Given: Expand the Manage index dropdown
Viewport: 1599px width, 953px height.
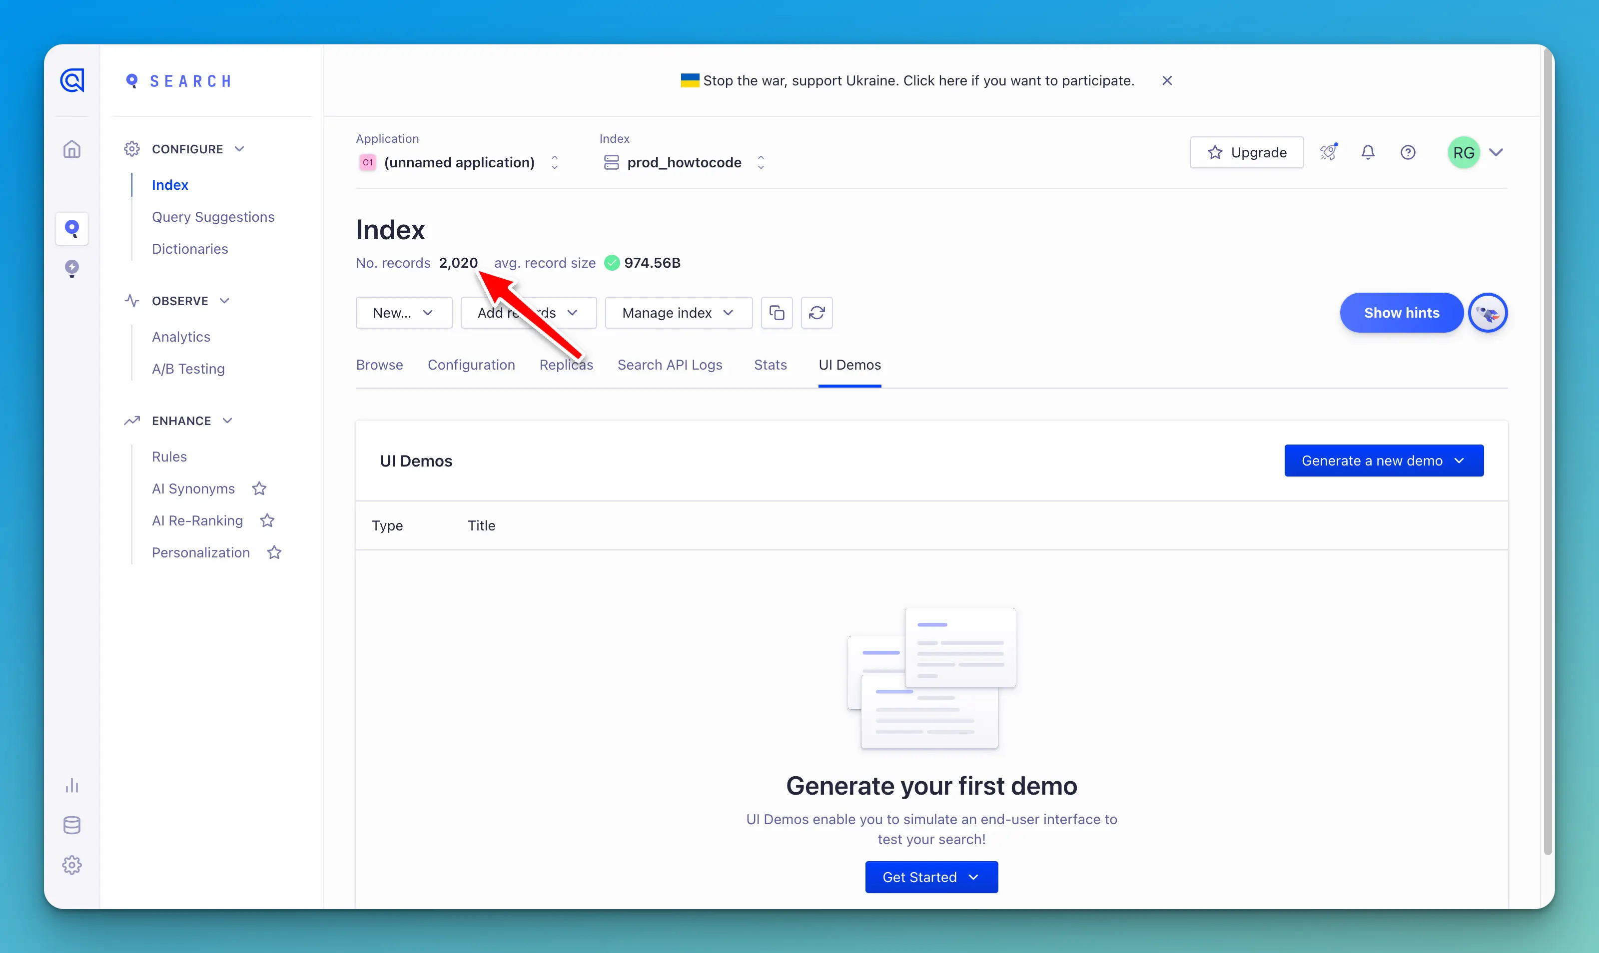Looking at the screenshot, I should [675, 312].
